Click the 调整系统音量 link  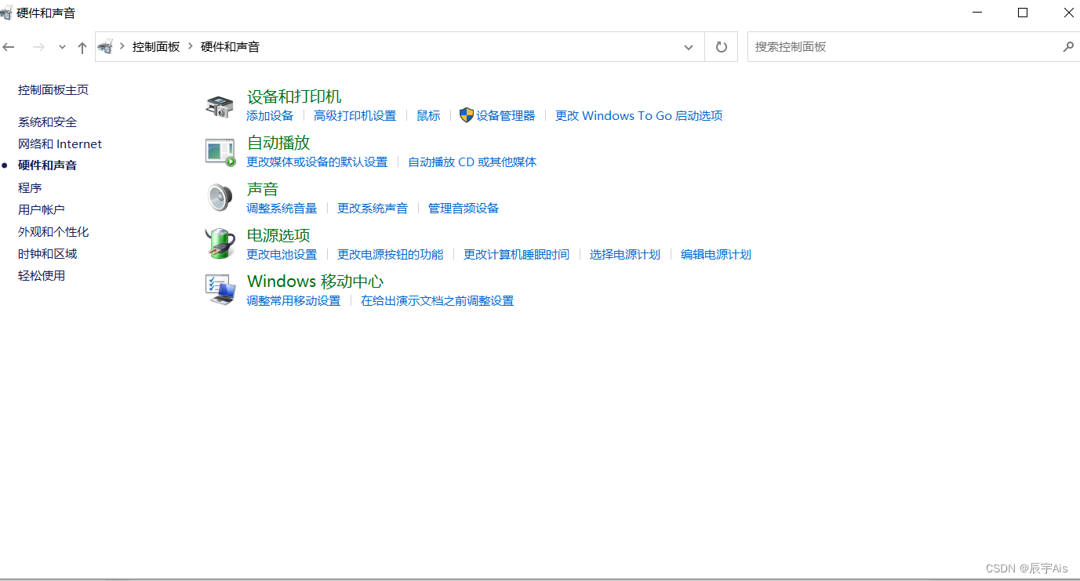(282, 209)
